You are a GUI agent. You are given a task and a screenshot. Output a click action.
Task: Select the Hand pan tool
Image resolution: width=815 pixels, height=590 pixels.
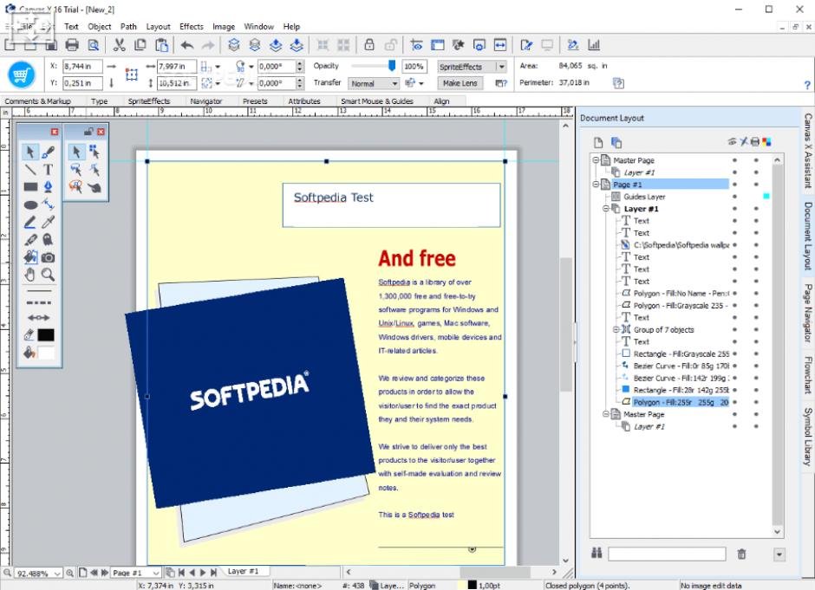coord(30,275)
